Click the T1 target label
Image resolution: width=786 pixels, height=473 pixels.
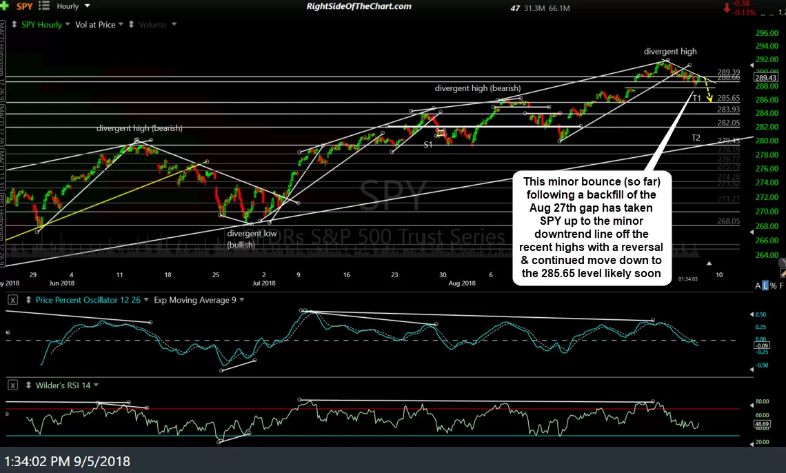(697, 98)
